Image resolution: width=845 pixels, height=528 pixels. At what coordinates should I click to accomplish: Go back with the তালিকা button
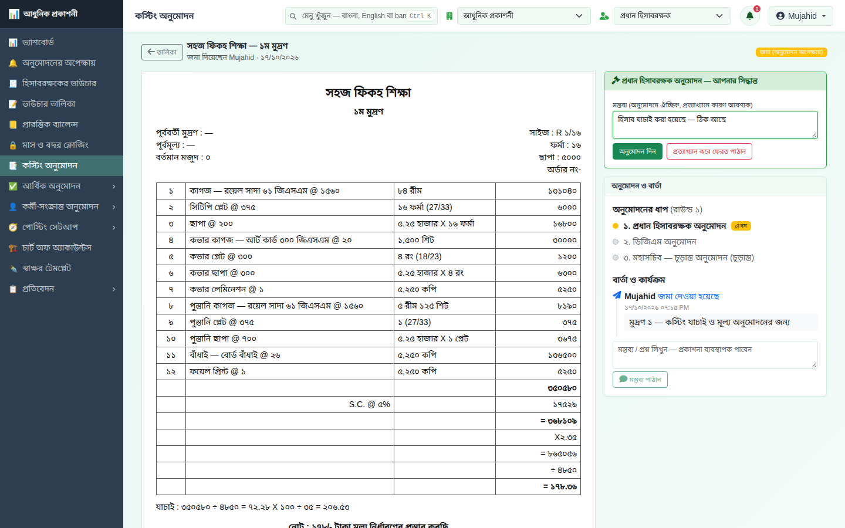pos(163,52)
